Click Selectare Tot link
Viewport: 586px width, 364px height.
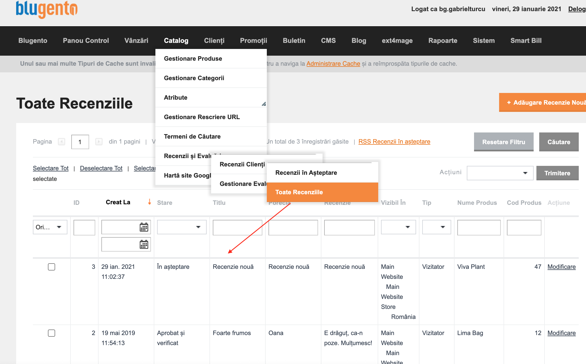coord(51,168)
